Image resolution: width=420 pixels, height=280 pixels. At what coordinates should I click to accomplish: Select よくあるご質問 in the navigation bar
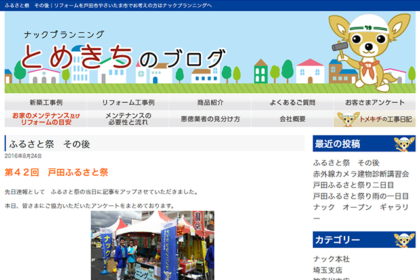pos(292,103)
